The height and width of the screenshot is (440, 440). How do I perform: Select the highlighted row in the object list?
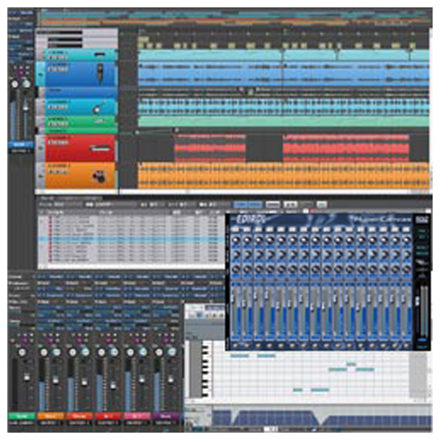point(131,239)
